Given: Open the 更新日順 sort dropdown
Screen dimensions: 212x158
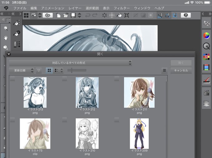Looking at the screenshot, I should click(22, 70).
